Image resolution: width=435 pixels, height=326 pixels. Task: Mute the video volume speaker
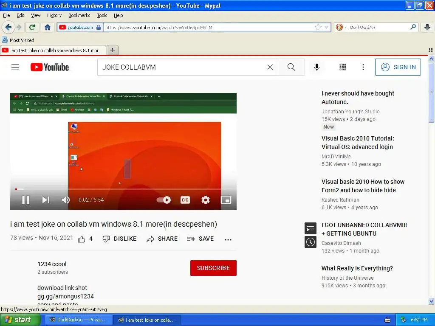coord(66,200)
